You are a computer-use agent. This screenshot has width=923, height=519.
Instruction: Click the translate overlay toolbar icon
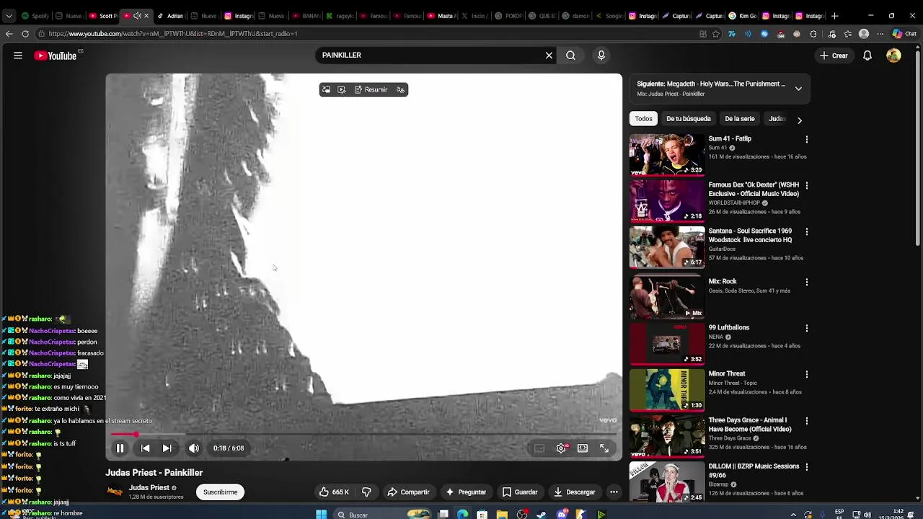pos(400,90)
